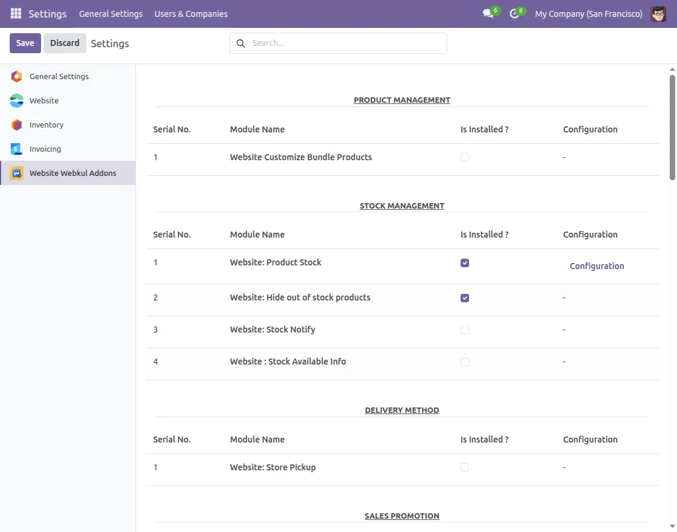Uncheck Website: Product Stock installed checkbox

pos(465,263)
